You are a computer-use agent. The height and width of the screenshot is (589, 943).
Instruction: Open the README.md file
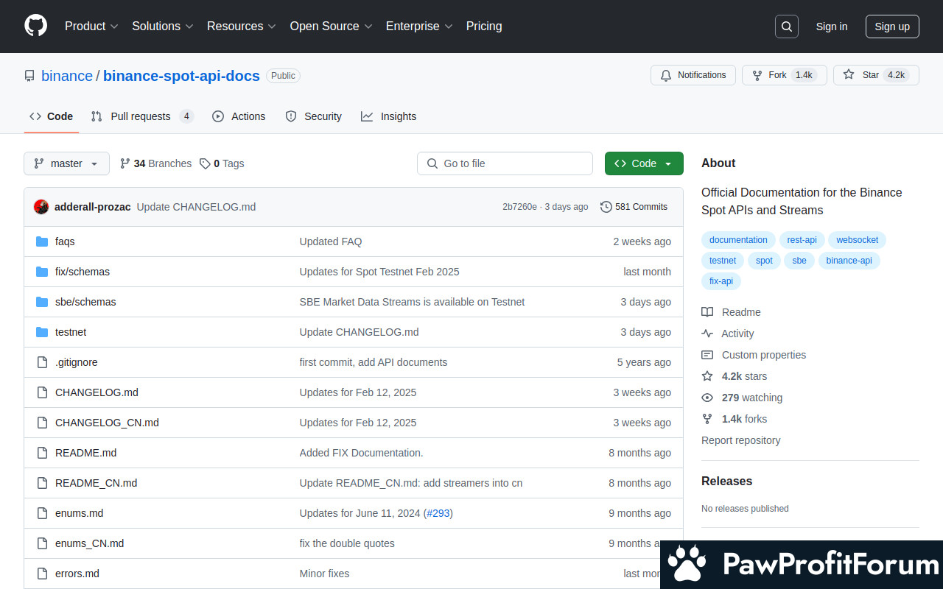85,453
